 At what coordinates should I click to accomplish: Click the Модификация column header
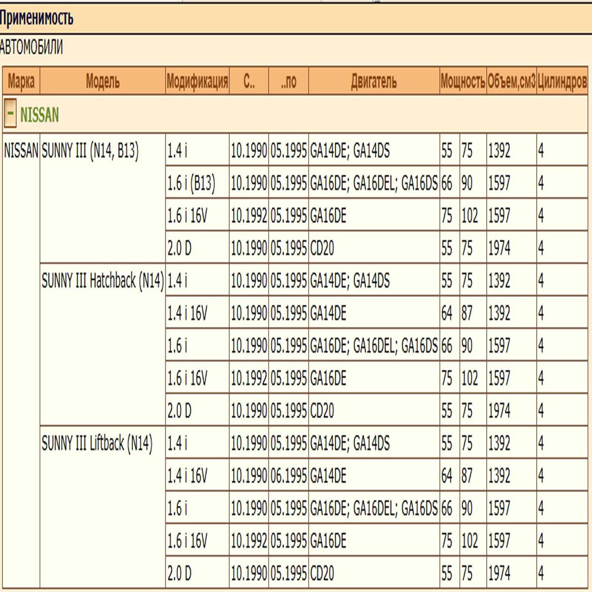(x=197, y=81)
